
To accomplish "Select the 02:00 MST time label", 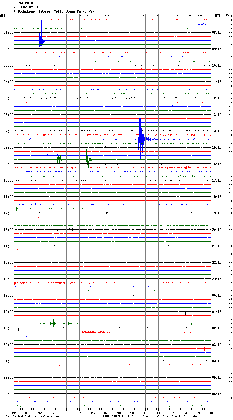I will 8,49.
